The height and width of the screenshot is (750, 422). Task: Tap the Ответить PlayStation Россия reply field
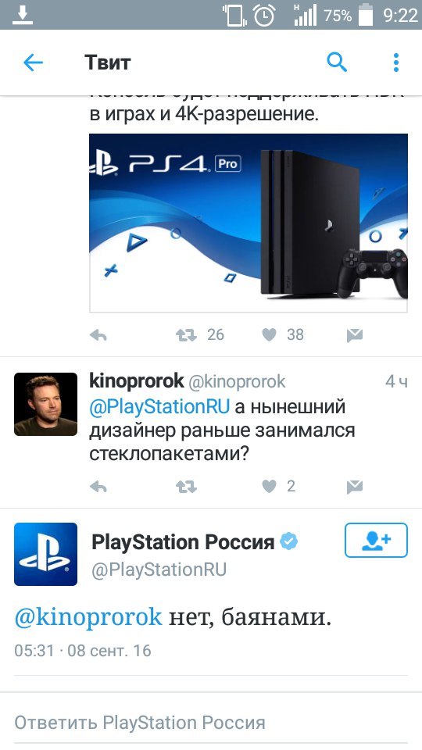(x=211, y=722)
